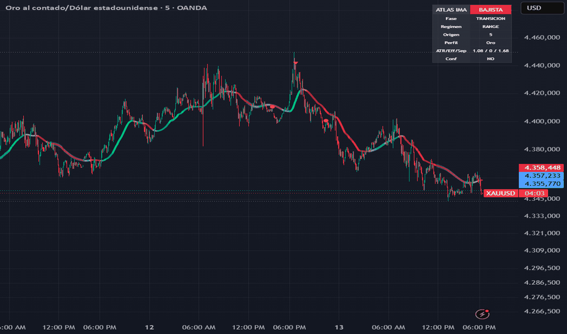Viewport: 567px width, 334px height.
Task: Click the NO value beside Conf
Action: 491,58
